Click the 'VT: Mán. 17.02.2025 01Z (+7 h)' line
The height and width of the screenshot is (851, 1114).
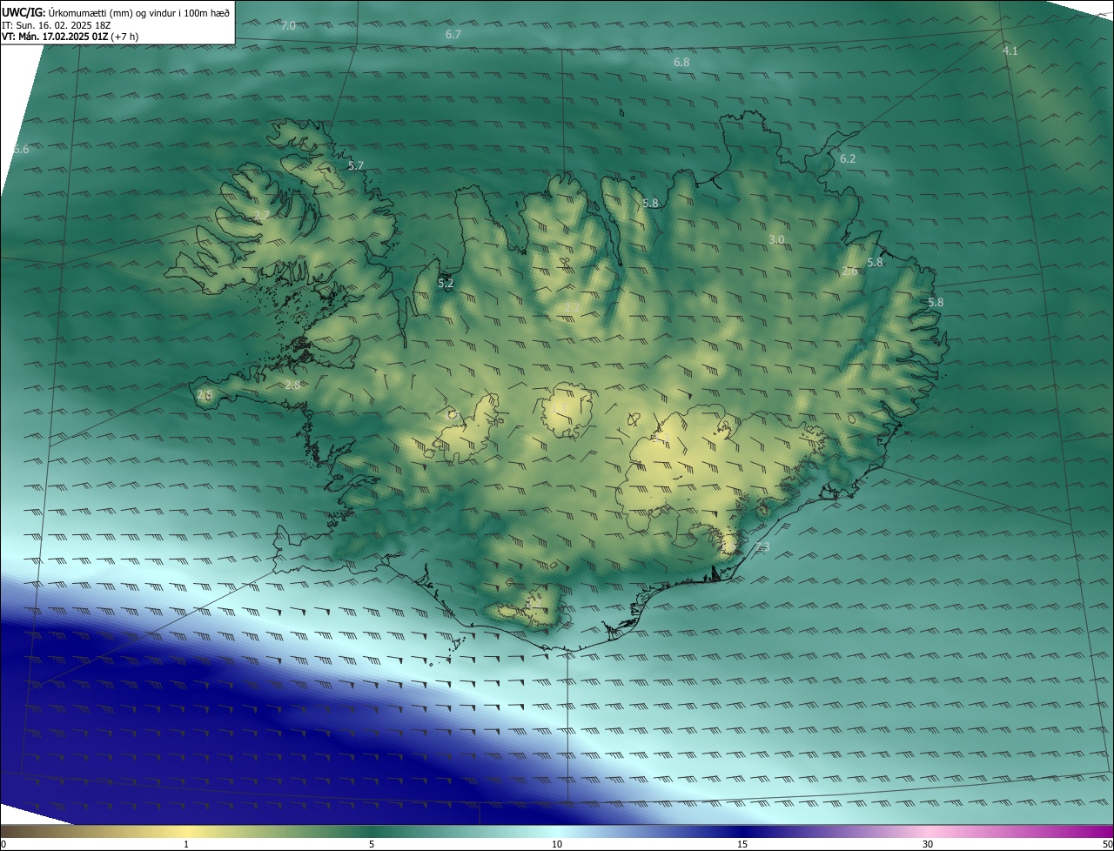(70, 37)
